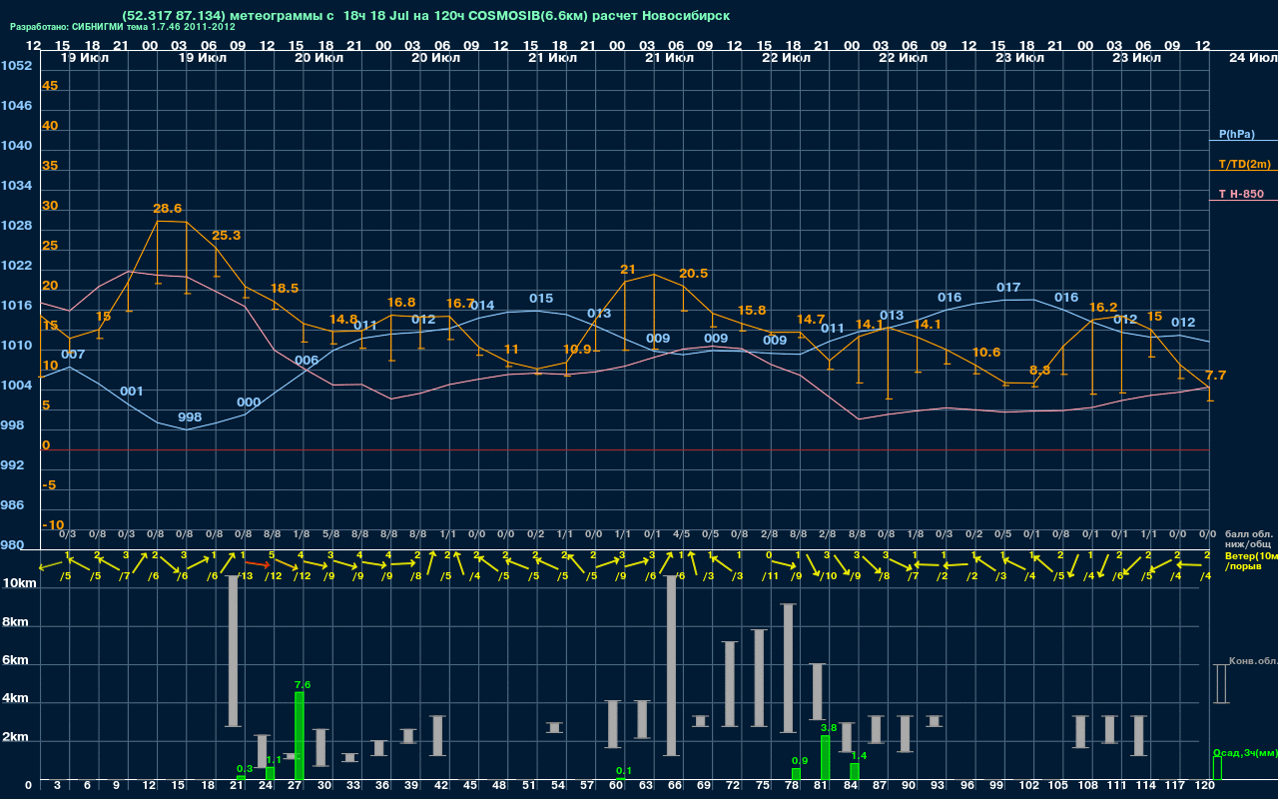Click the 000 pressure value
This screenshot has width=1278, height=799.
[249, 402]
